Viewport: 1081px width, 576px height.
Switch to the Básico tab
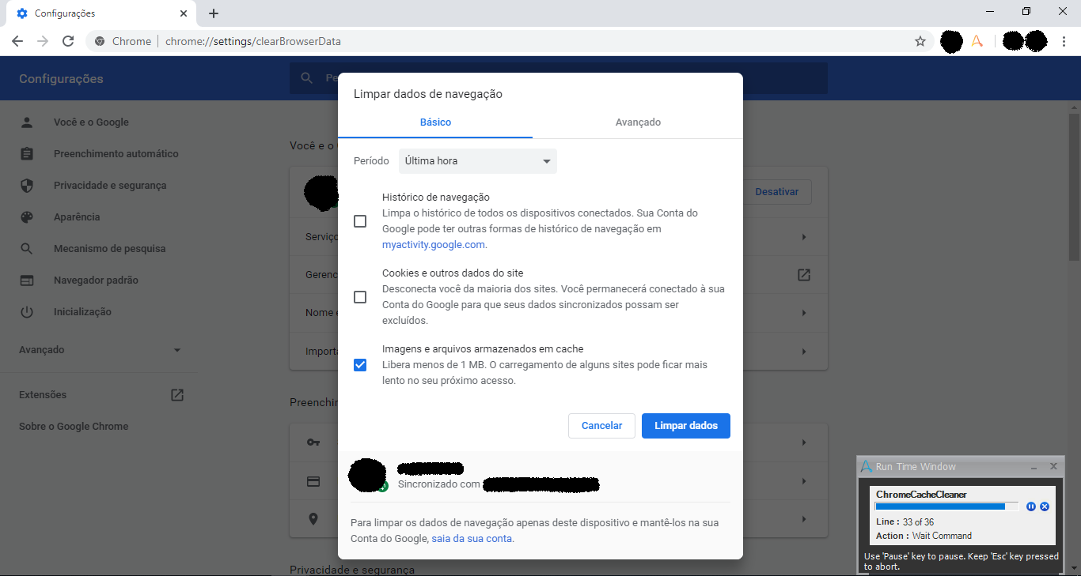click(x=435, y=122)
